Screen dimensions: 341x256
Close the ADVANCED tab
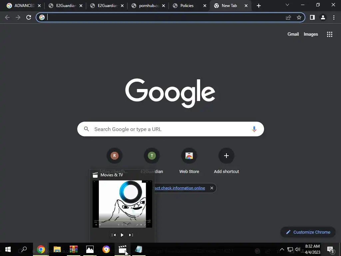point(39,6)
